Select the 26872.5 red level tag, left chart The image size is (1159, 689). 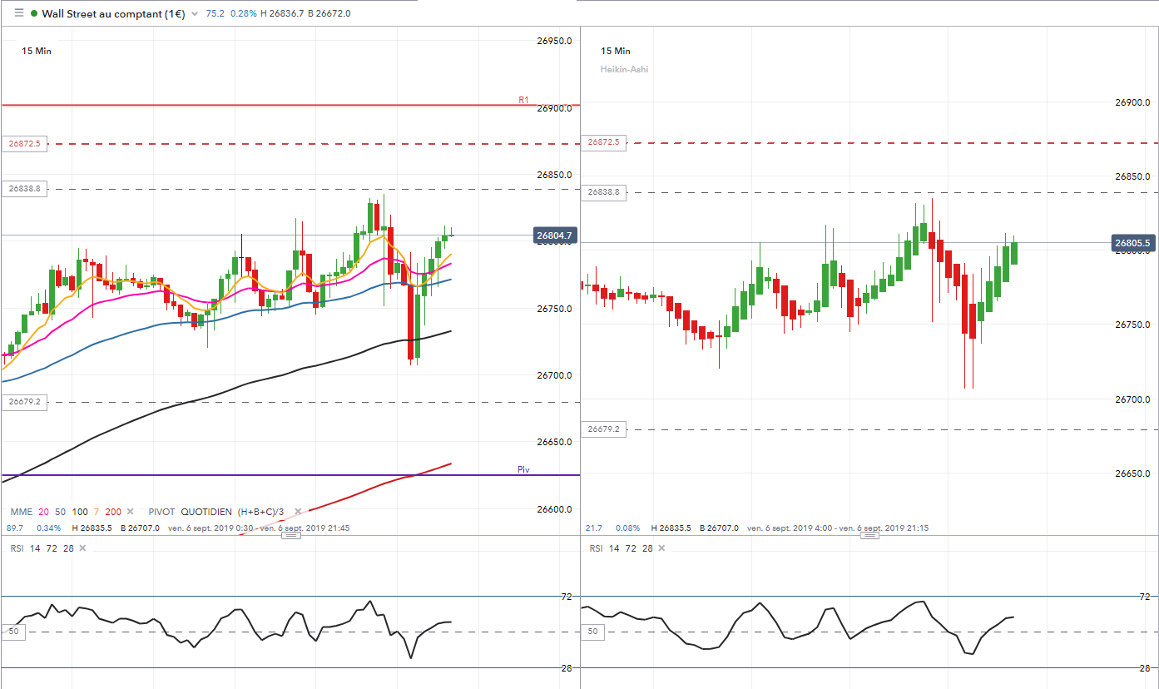point(24,144)
